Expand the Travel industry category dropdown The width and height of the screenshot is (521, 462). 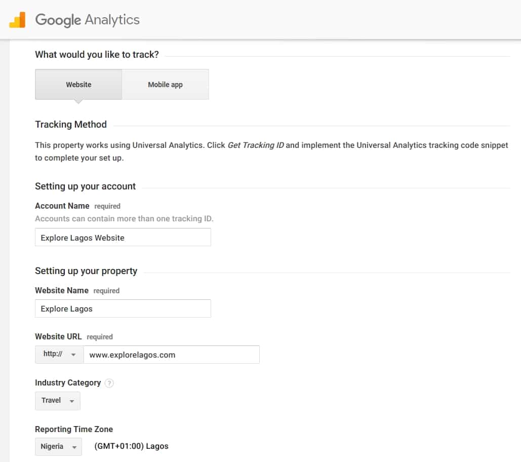pos(58,401)
